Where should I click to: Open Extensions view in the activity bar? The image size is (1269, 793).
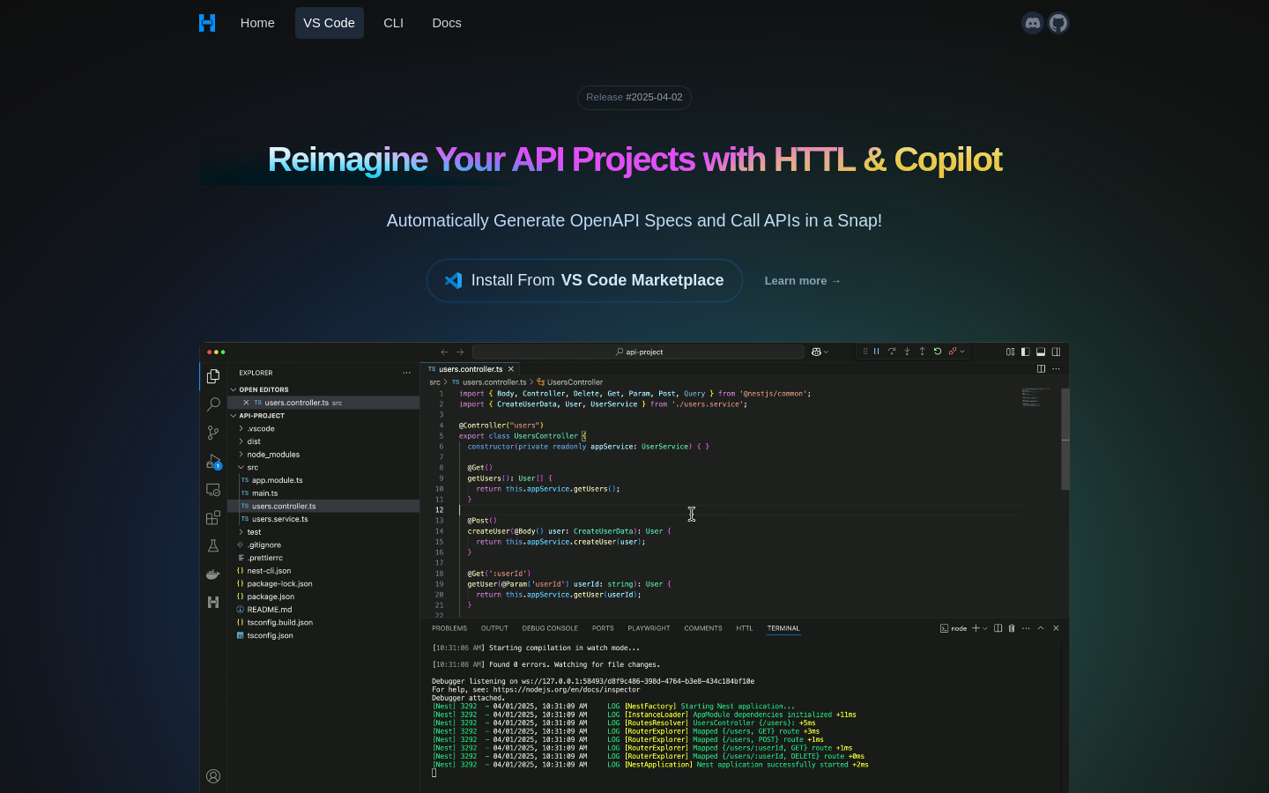click(x=213, y=518)
